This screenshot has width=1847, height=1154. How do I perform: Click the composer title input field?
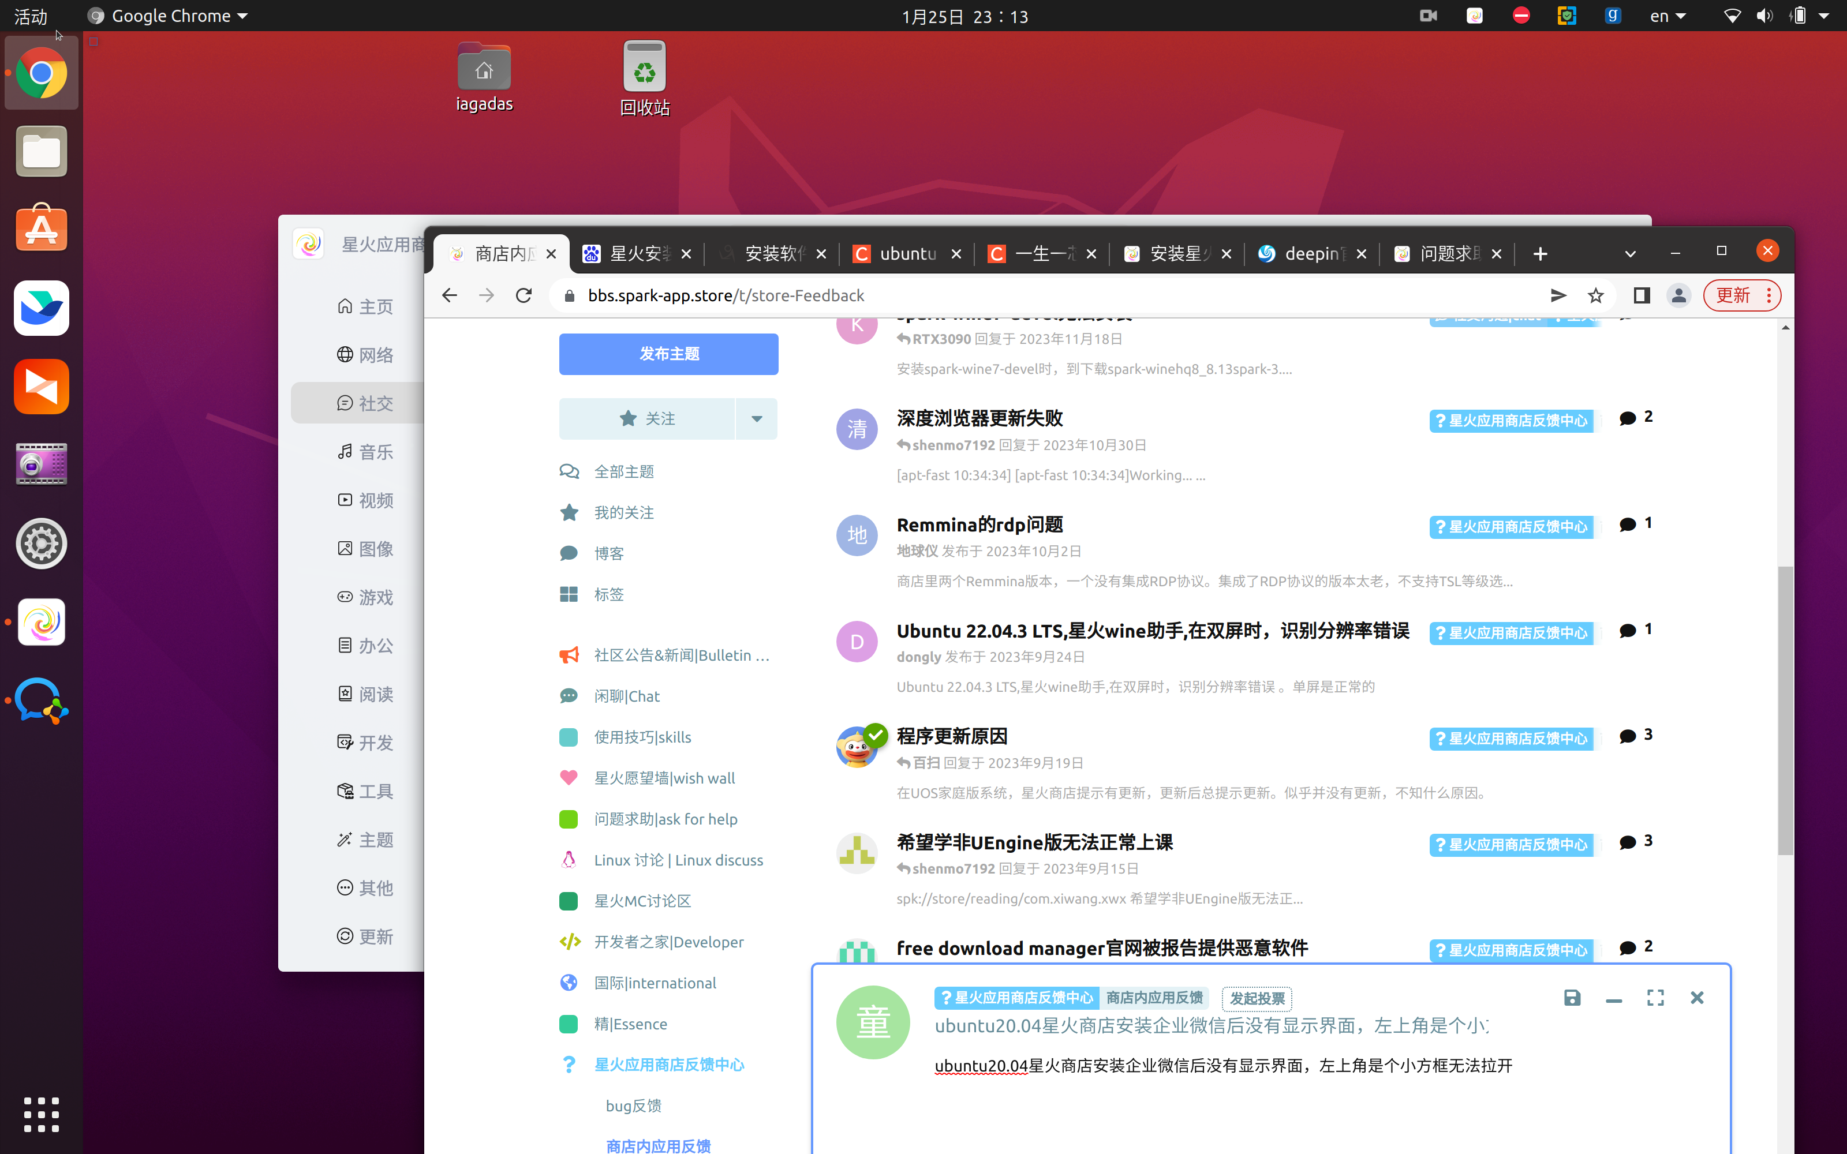(x=1212, y=1025)
